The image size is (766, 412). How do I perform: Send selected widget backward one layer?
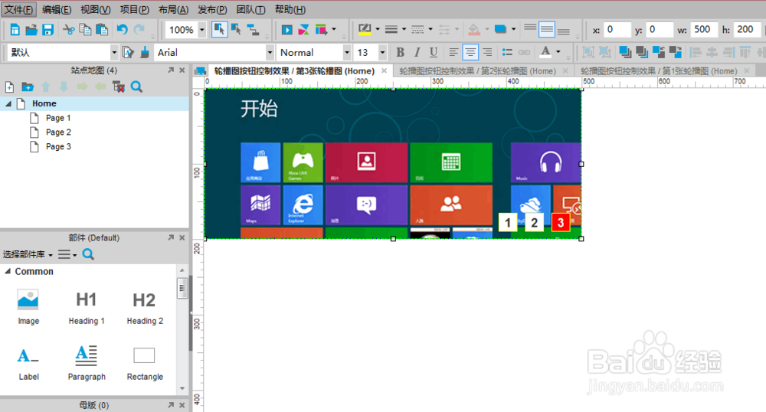pos(675,52)
